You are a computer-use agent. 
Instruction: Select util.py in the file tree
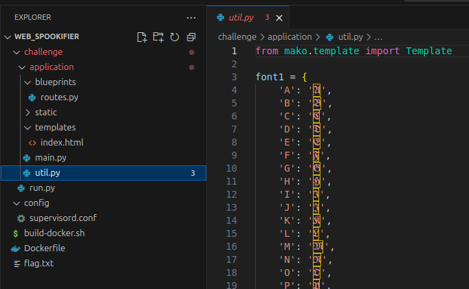[x=103, y=173]
